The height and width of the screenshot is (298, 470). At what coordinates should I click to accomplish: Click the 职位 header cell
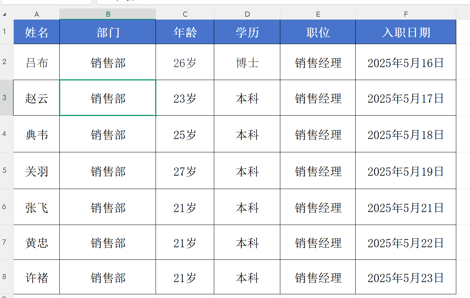coord(318,32)
